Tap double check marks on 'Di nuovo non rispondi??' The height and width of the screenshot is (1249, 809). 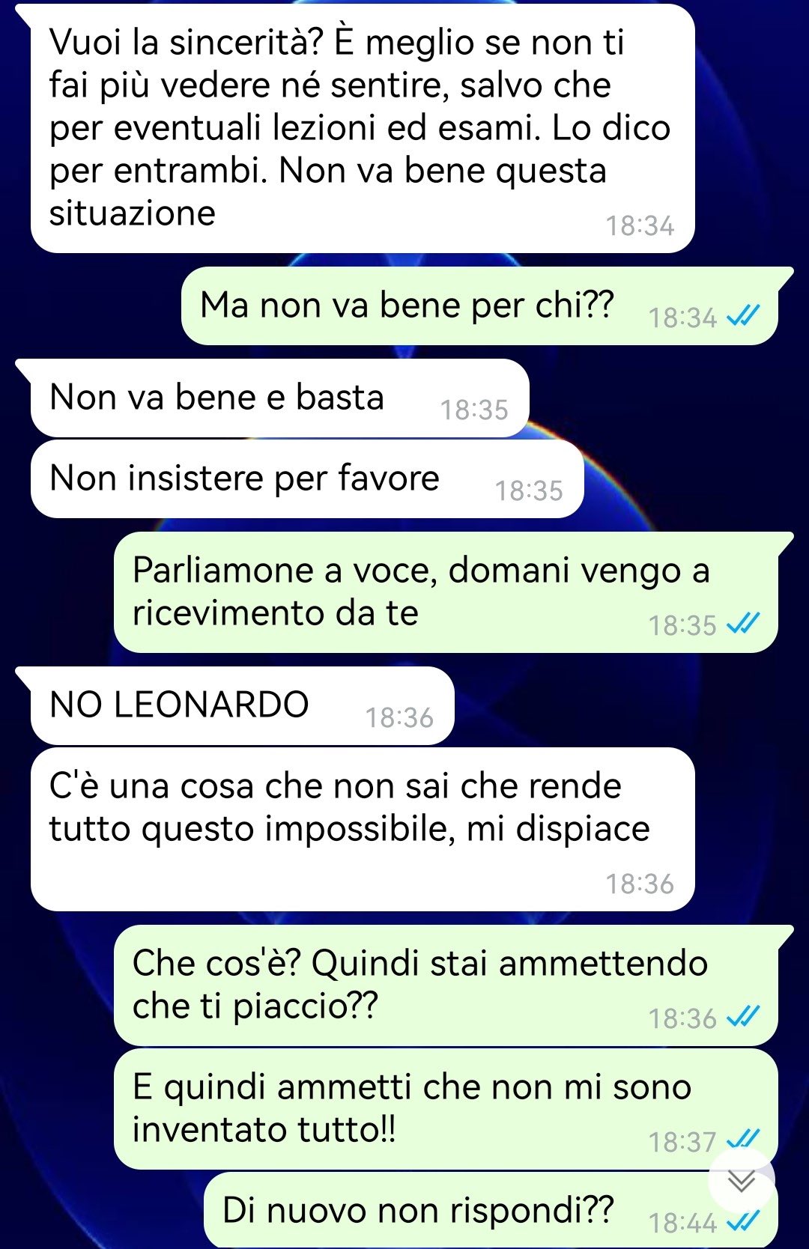click(743, 1222)
